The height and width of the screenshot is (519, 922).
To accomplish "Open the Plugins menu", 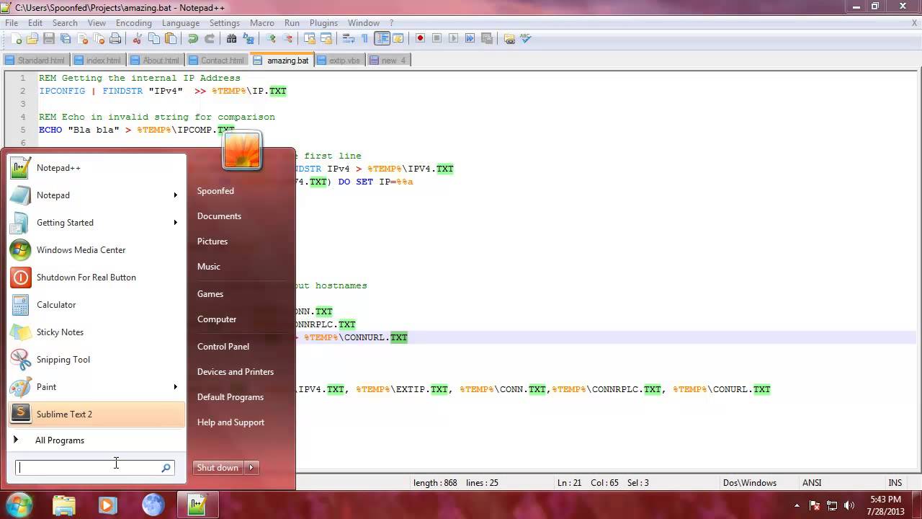I will pos(323,23).
